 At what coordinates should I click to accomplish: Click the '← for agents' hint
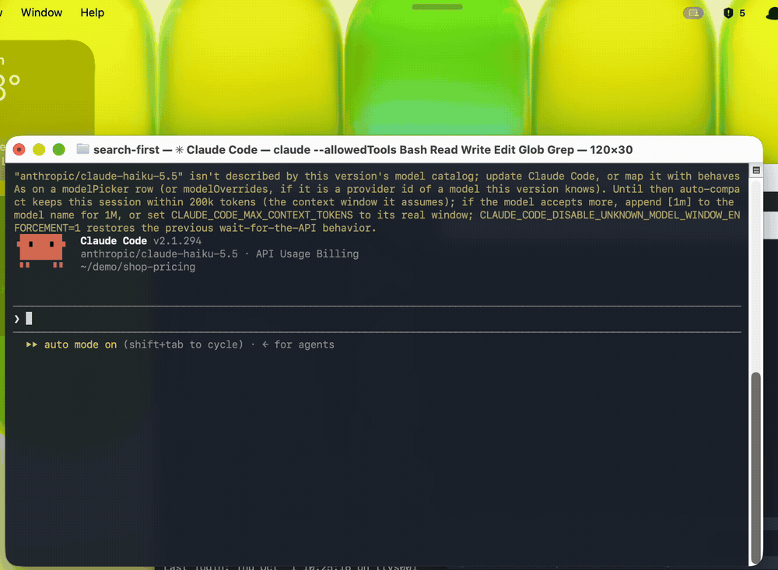click(298, 344)
